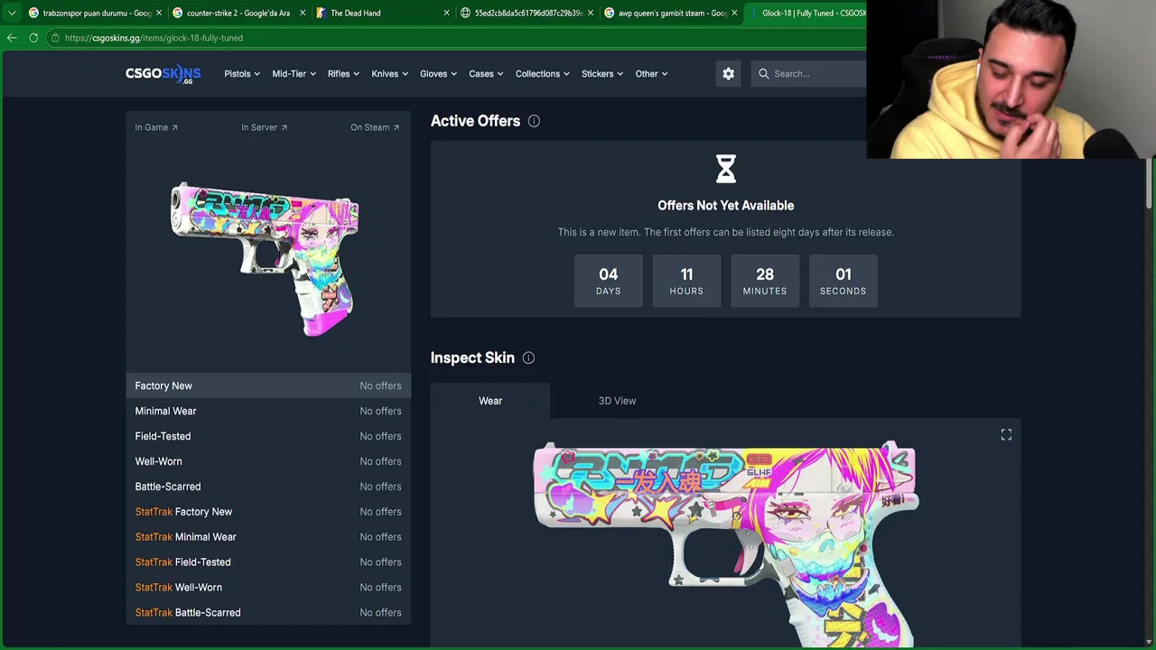Click the large Glock-18 inspect image

point(726,543)
